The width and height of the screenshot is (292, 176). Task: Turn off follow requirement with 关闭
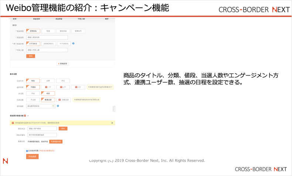[48, 93]
